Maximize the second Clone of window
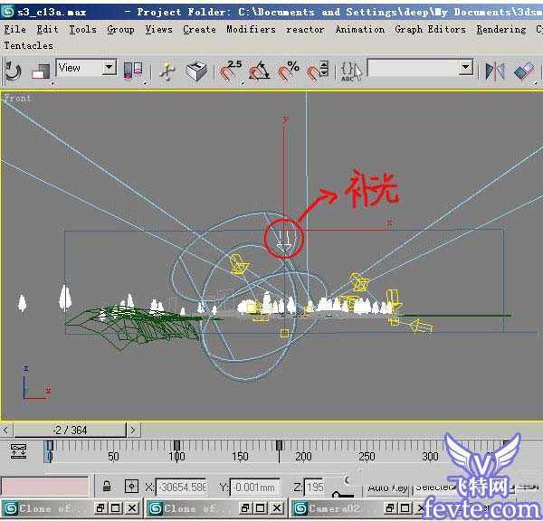543x521 pixels. coord(261,508)
